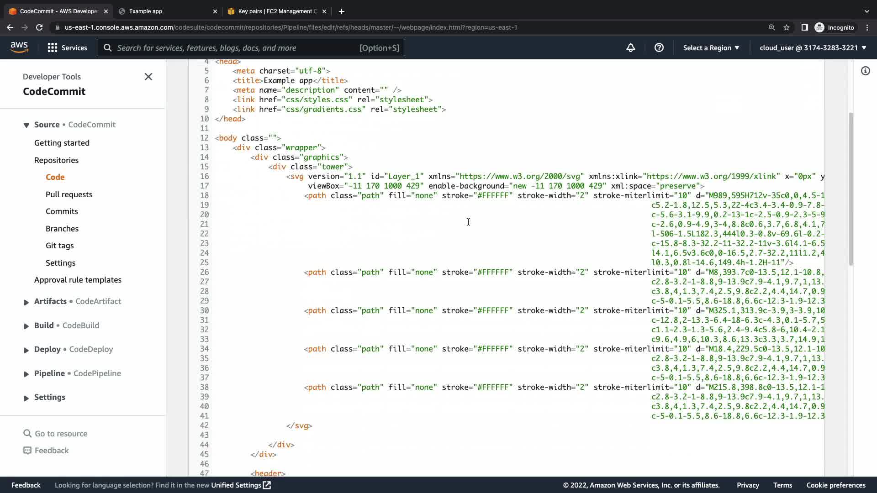
Task: Open the Services grid menu
Action: (67, 48)
